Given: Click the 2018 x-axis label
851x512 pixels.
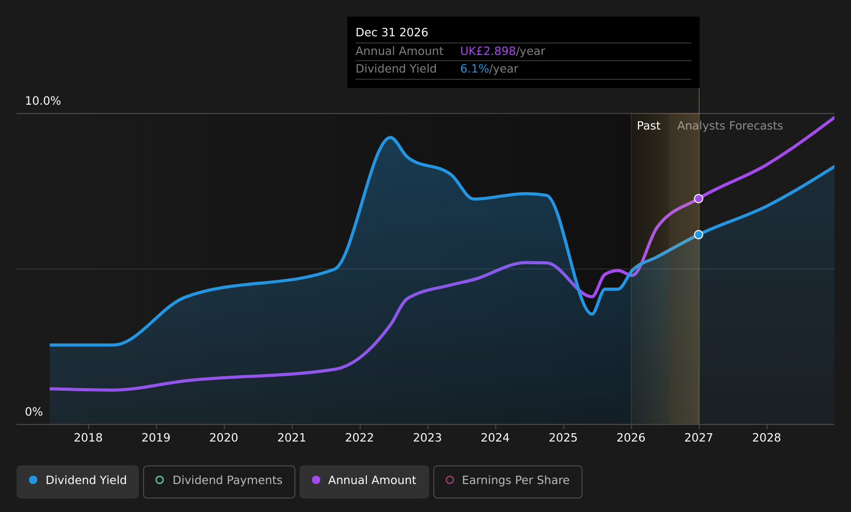Looking at the screenshot, I should pos(88,438).
